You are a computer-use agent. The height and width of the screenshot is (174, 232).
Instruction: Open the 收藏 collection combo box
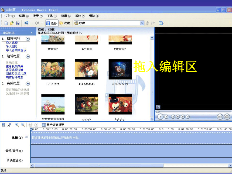pos(109,23)
